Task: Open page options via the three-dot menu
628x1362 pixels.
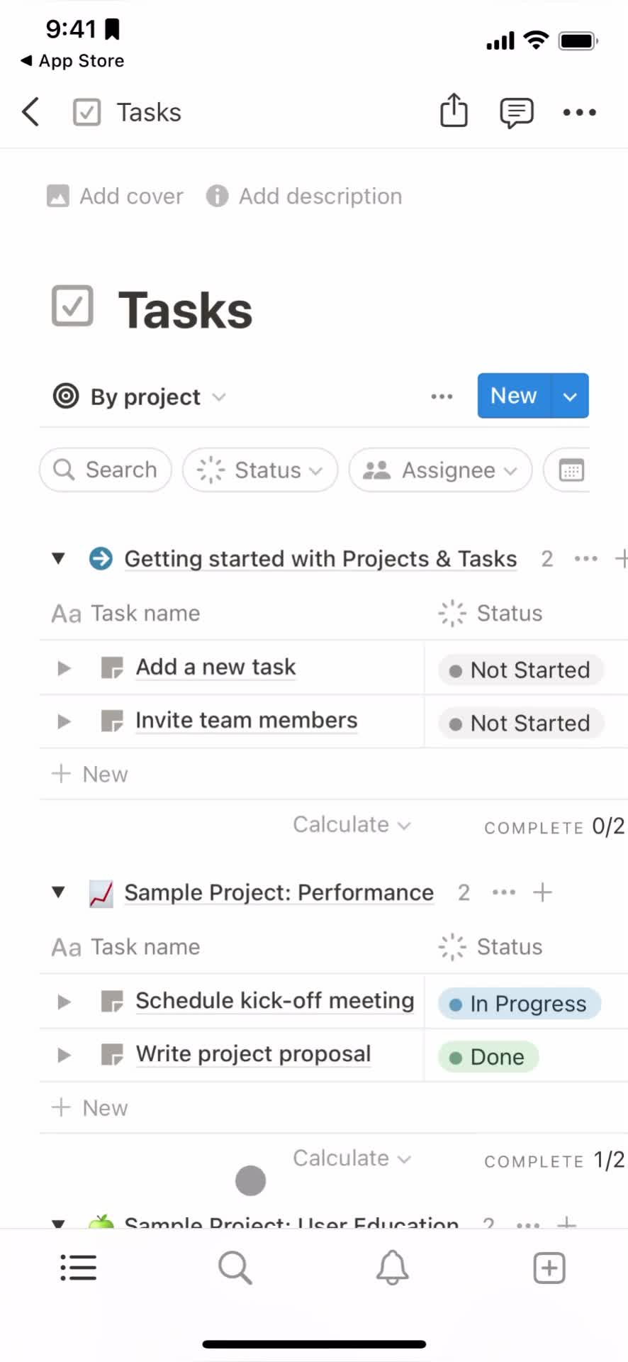Action: click(579, 111)
